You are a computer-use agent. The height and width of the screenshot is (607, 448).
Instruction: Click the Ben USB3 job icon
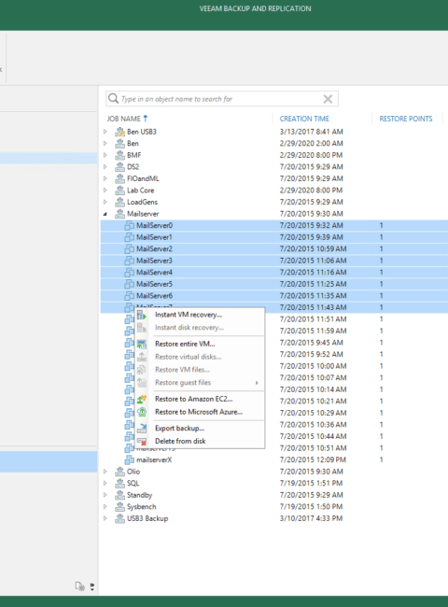[x=119, y=132]
